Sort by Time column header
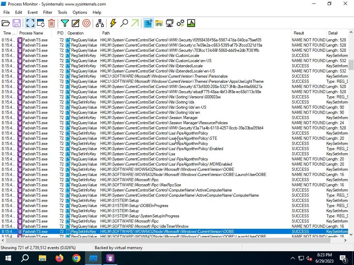 point(9,33)
